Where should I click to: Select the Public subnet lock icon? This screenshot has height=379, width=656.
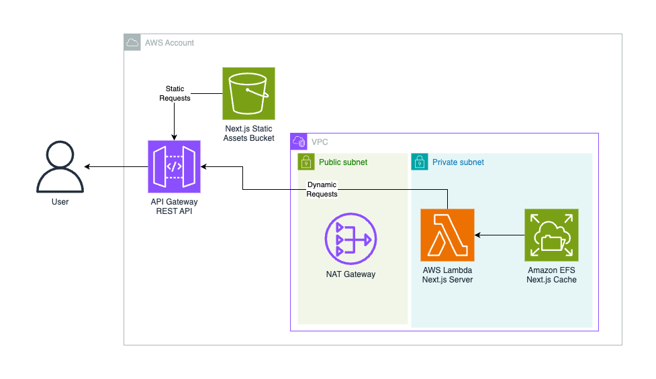tap(306, 162)
